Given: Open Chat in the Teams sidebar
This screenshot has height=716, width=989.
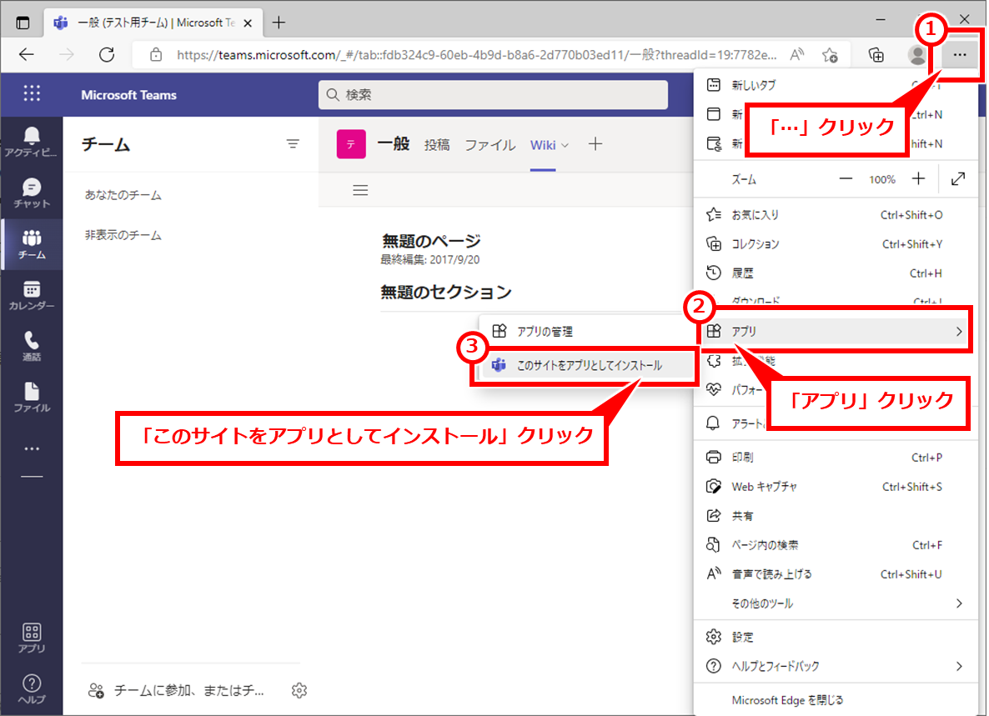Looking at the screenshot, I should click(x=32, y=193).
